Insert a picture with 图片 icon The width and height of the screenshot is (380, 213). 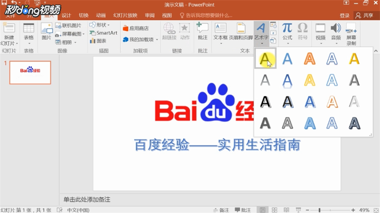pyautogui.click(x=46, y=28)
